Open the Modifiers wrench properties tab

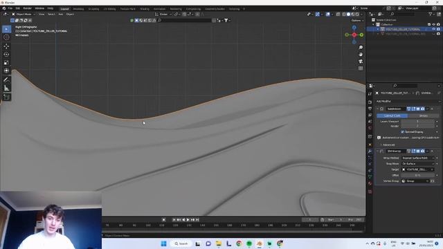(370, 151)
